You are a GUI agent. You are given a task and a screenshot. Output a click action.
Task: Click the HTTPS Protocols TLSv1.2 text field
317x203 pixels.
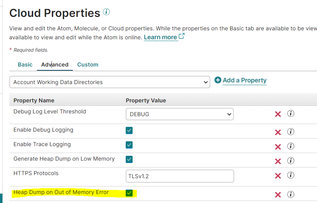coord(180,176)
